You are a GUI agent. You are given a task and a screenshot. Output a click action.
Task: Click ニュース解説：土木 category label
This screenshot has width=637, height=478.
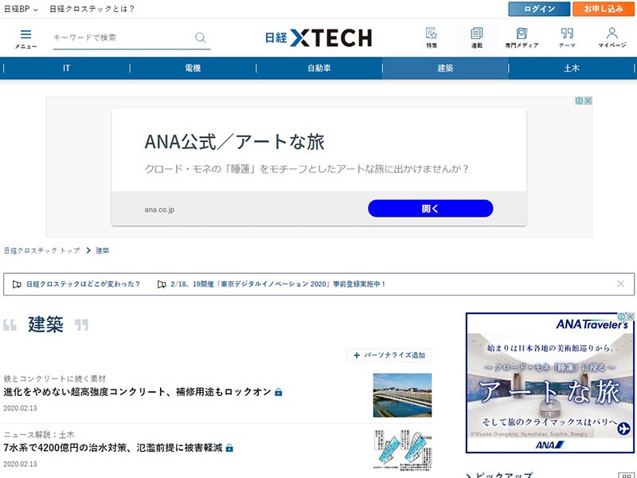pyautogui.click(x=39, y=434)
